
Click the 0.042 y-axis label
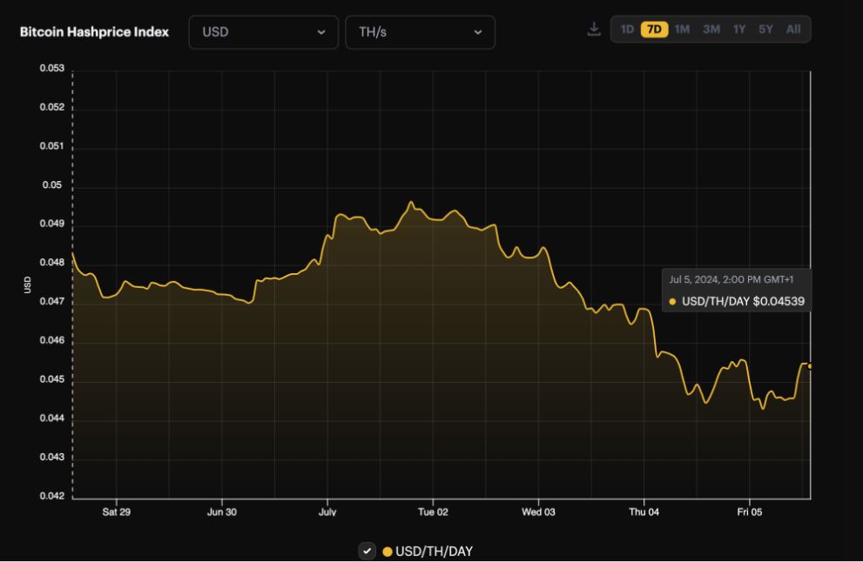(x=51, y=496)
